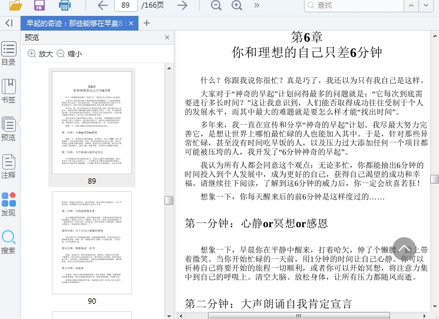Open the 发现 discover panel
439x319 pixels.
(x=9, y=204)
